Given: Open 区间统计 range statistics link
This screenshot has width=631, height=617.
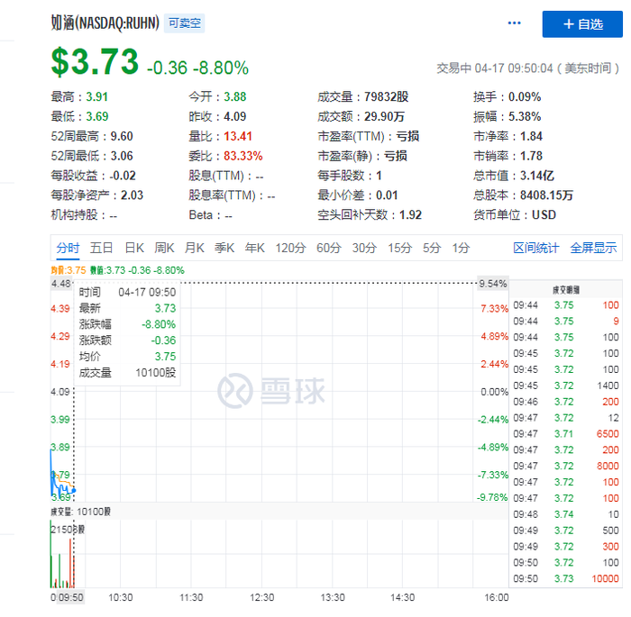Looking at the screenshot, I should click(x=535, y=248).
